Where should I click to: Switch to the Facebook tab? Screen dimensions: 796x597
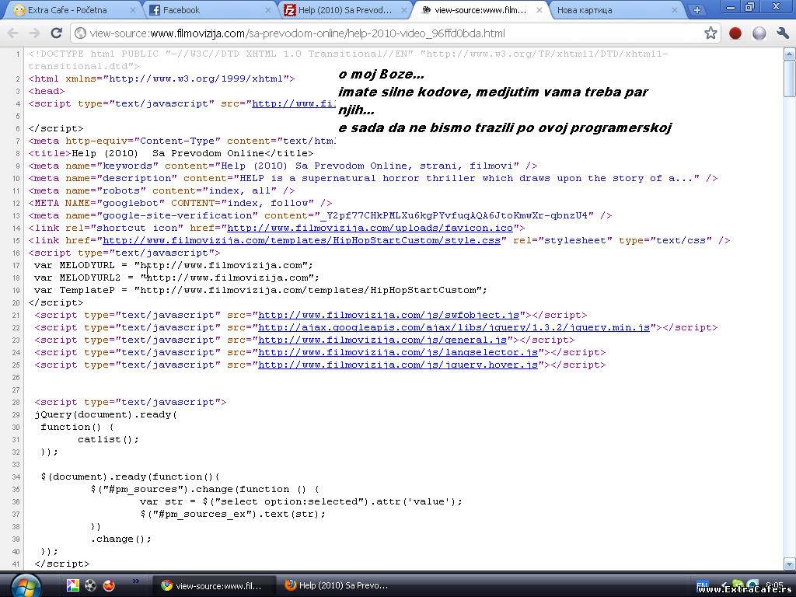click(202, 10)
